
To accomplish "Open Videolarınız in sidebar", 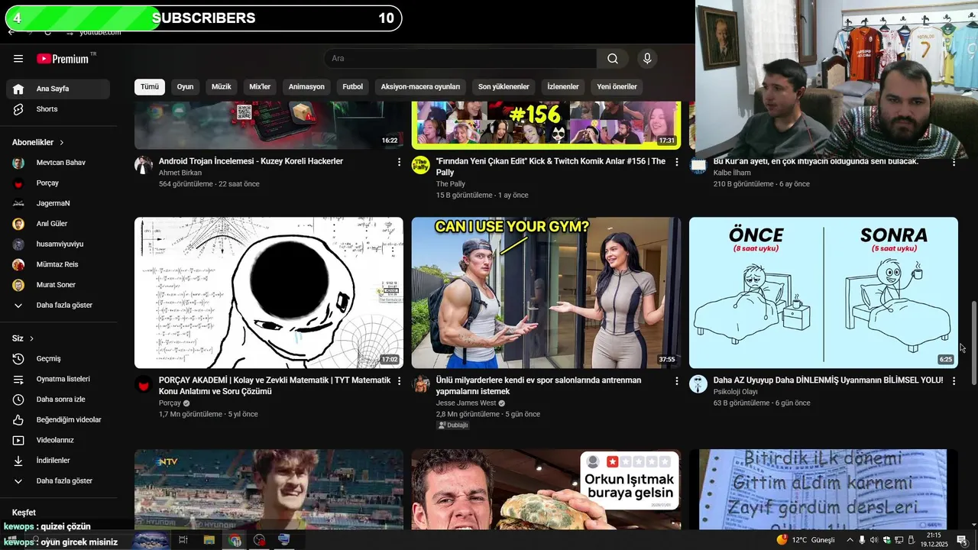I will tap(58, 440).
